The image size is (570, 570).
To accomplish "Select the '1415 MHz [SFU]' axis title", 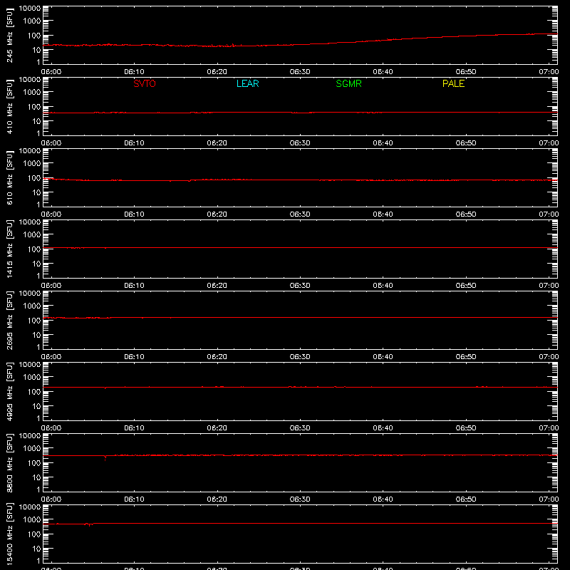I will click(9, 249).
